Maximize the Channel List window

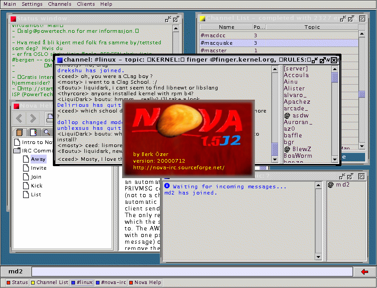click(x=351, y=19)
